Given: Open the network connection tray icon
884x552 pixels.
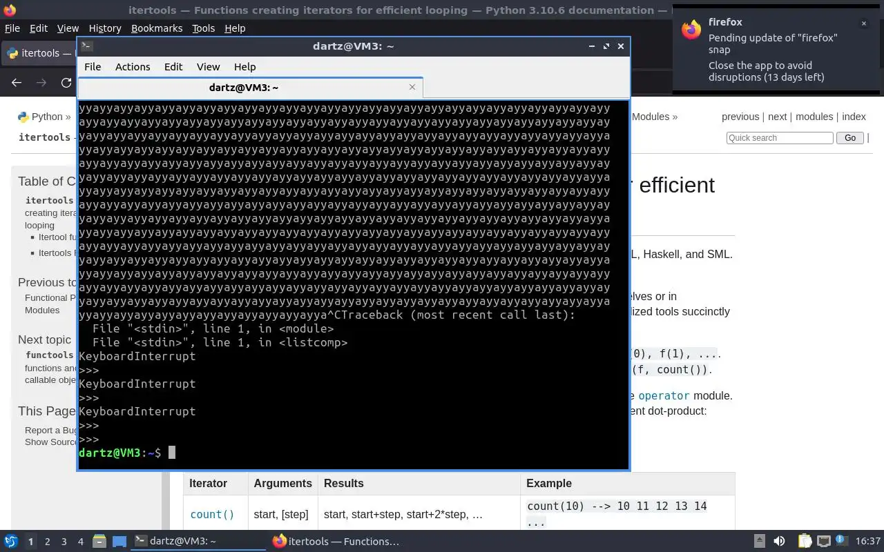Looking at the screenshot, I should (x=823, y=542).
